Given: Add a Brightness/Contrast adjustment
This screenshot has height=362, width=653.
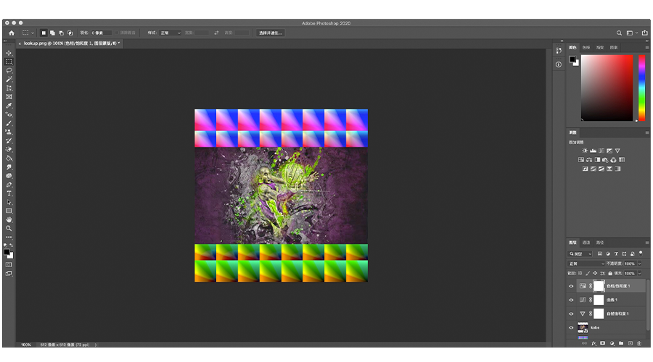Looking at the screenshot, I should 585,151.
